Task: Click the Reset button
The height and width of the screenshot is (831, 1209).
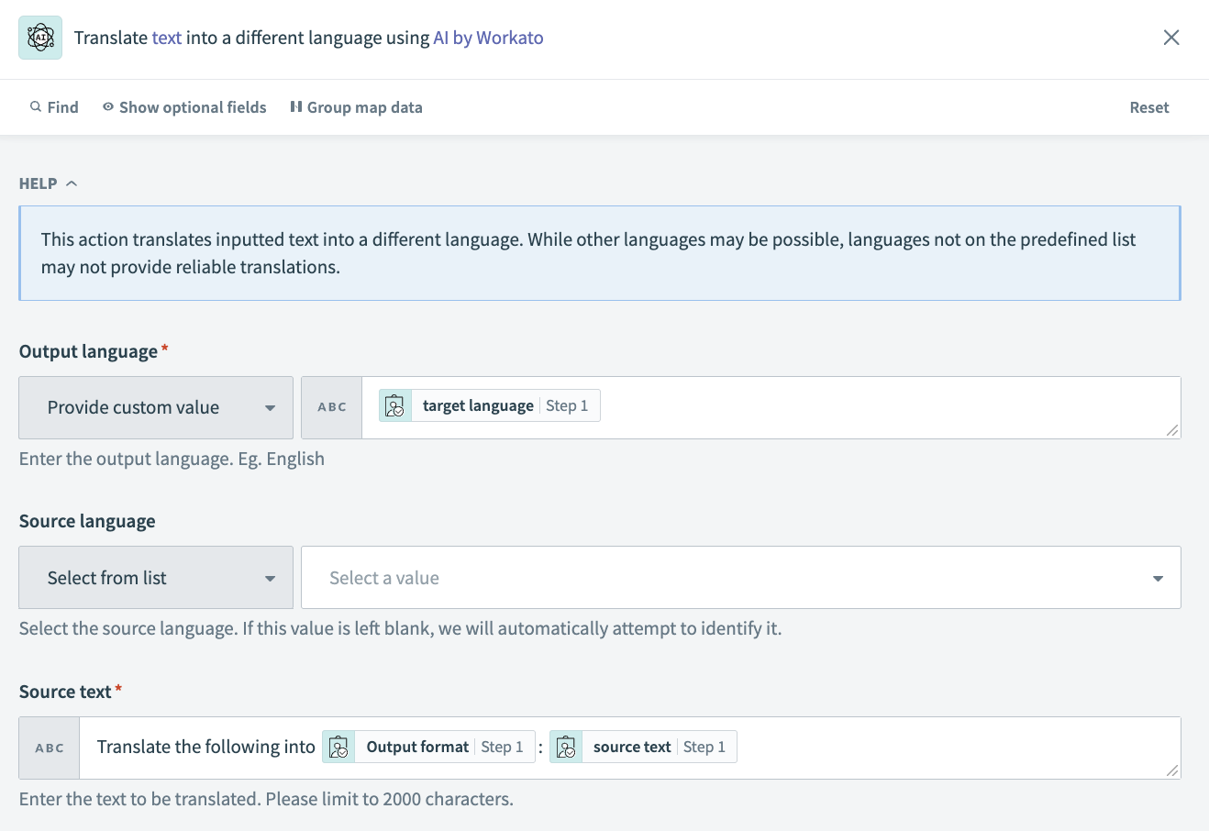Action: pos(1148,107)
